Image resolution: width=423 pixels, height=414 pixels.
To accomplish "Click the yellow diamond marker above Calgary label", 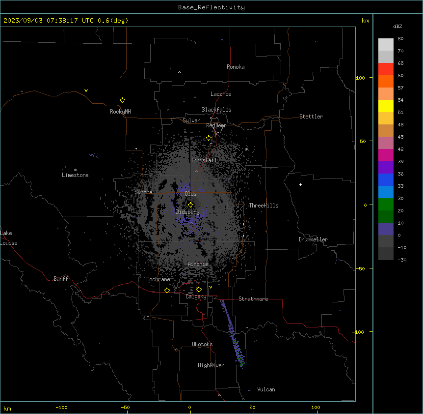I will click(199, 290).
